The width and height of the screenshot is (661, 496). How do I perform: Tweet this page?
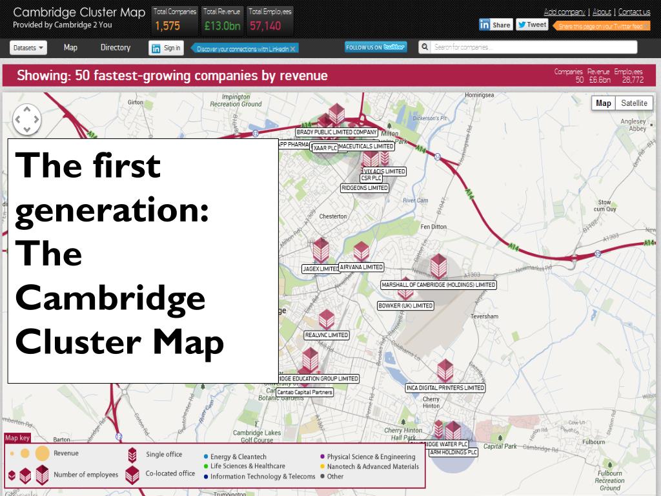[532, 25]
